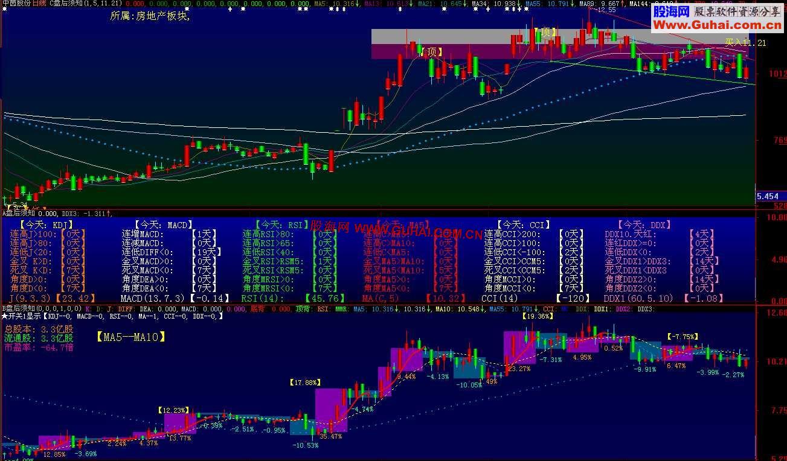Click the 【顶】 marker on the purple band

[432, 52]
